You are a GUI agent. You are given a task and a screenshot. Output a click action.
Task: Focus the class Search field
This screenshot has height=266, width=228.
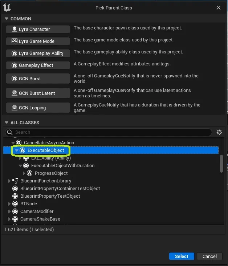coord(109,132)
